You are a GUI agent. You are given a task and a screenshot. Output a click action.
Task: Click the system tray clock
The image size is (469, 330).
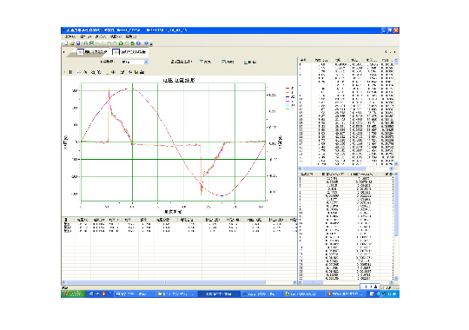391,294
